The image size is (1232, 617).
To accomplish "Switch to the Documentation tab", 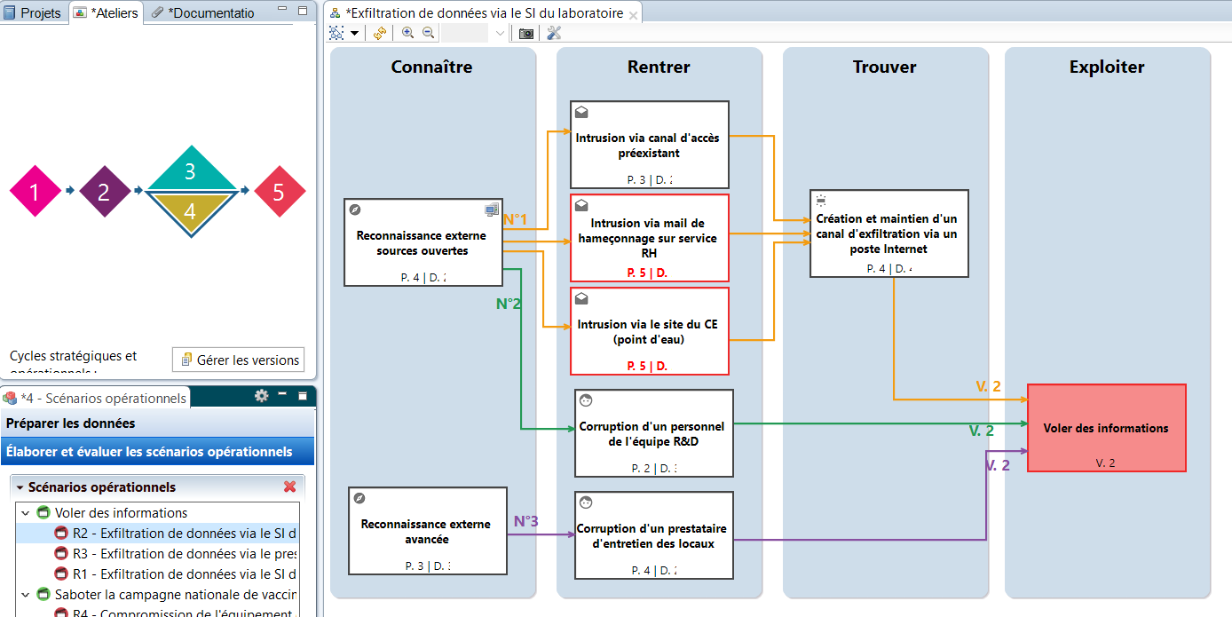I will (x=203, y=12).
